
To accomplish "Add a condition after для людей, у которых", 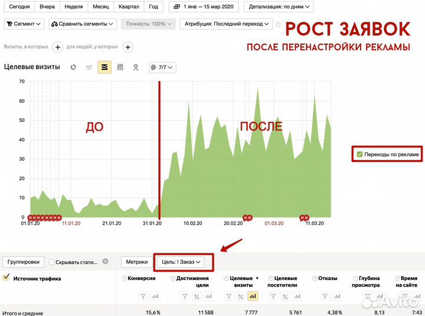I will (x=127, y=47).
